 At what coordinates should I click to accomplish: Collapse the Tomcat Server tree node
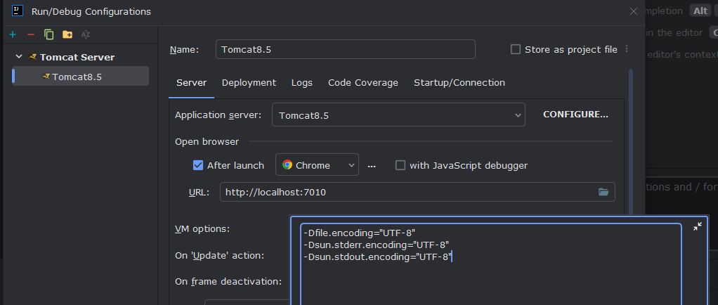18,57
